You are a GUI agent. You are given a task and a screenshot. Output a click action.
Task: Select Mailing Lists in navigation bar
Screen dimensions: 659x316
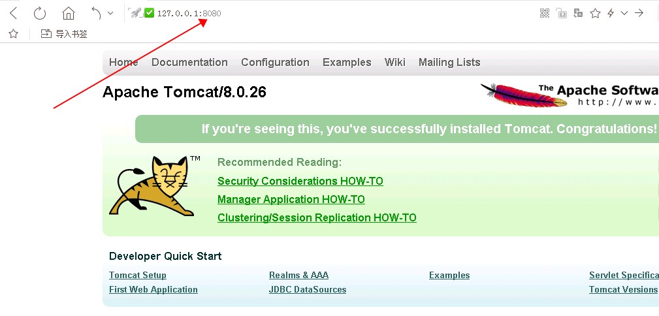(x=449, y=63)
